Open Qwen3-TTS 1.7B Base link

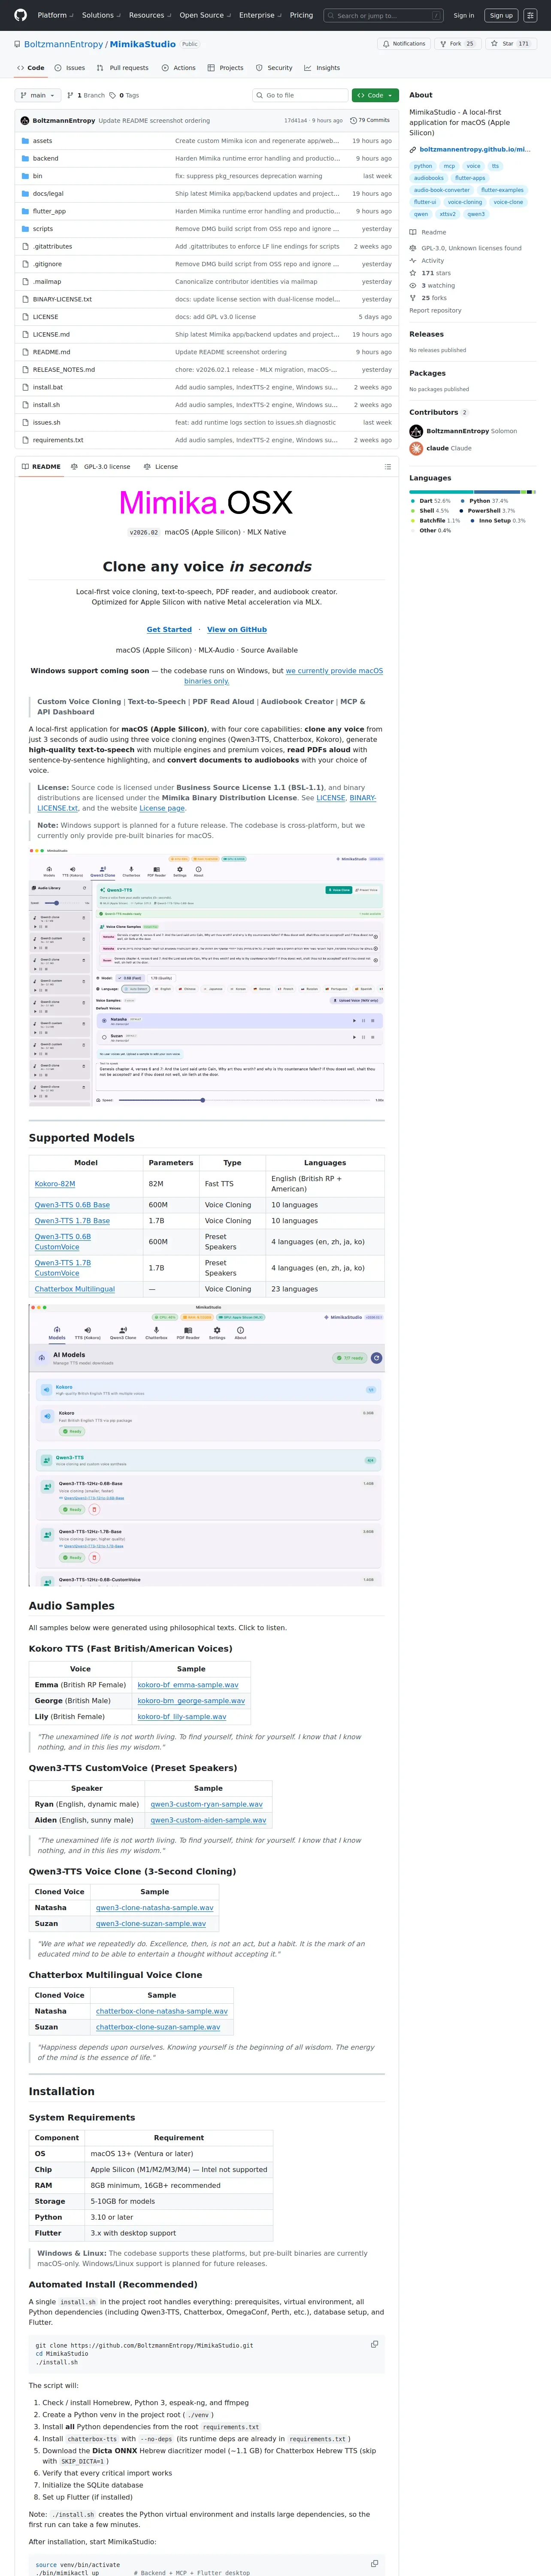(x=72, y=1221)
